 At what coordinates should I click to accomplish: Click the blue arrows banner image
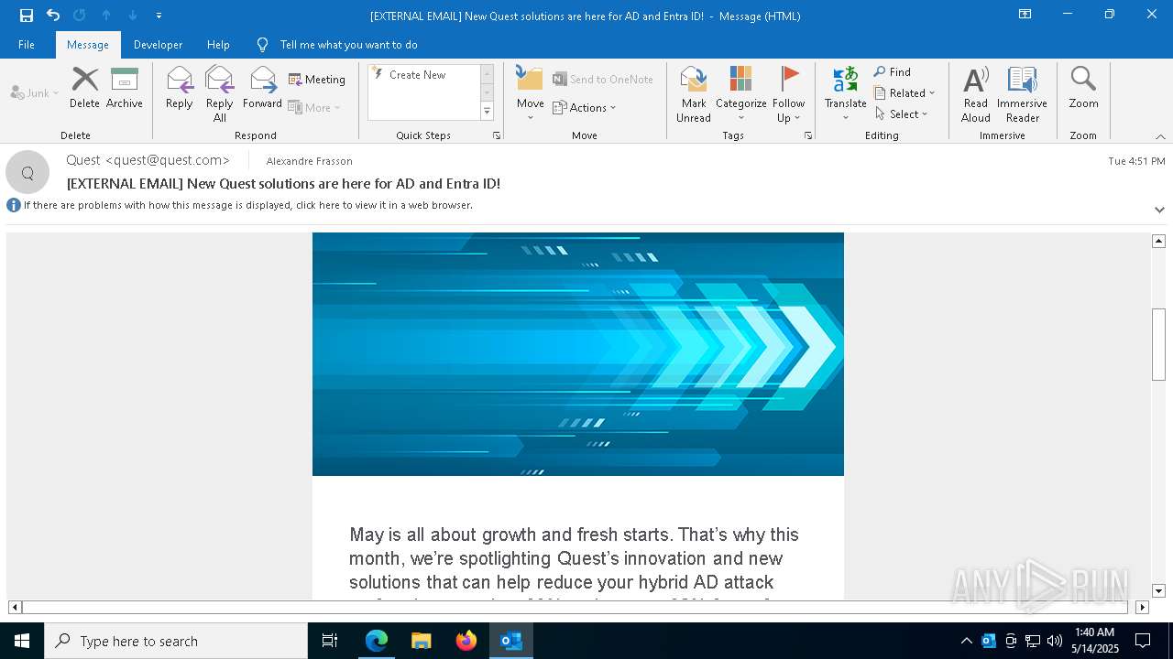pyautogui.click(x=578, y=354)
